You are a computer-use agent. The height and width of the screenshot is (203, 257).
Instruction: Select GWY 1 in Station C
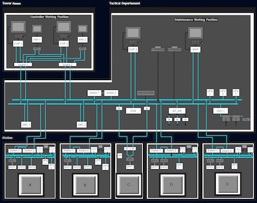130,167
